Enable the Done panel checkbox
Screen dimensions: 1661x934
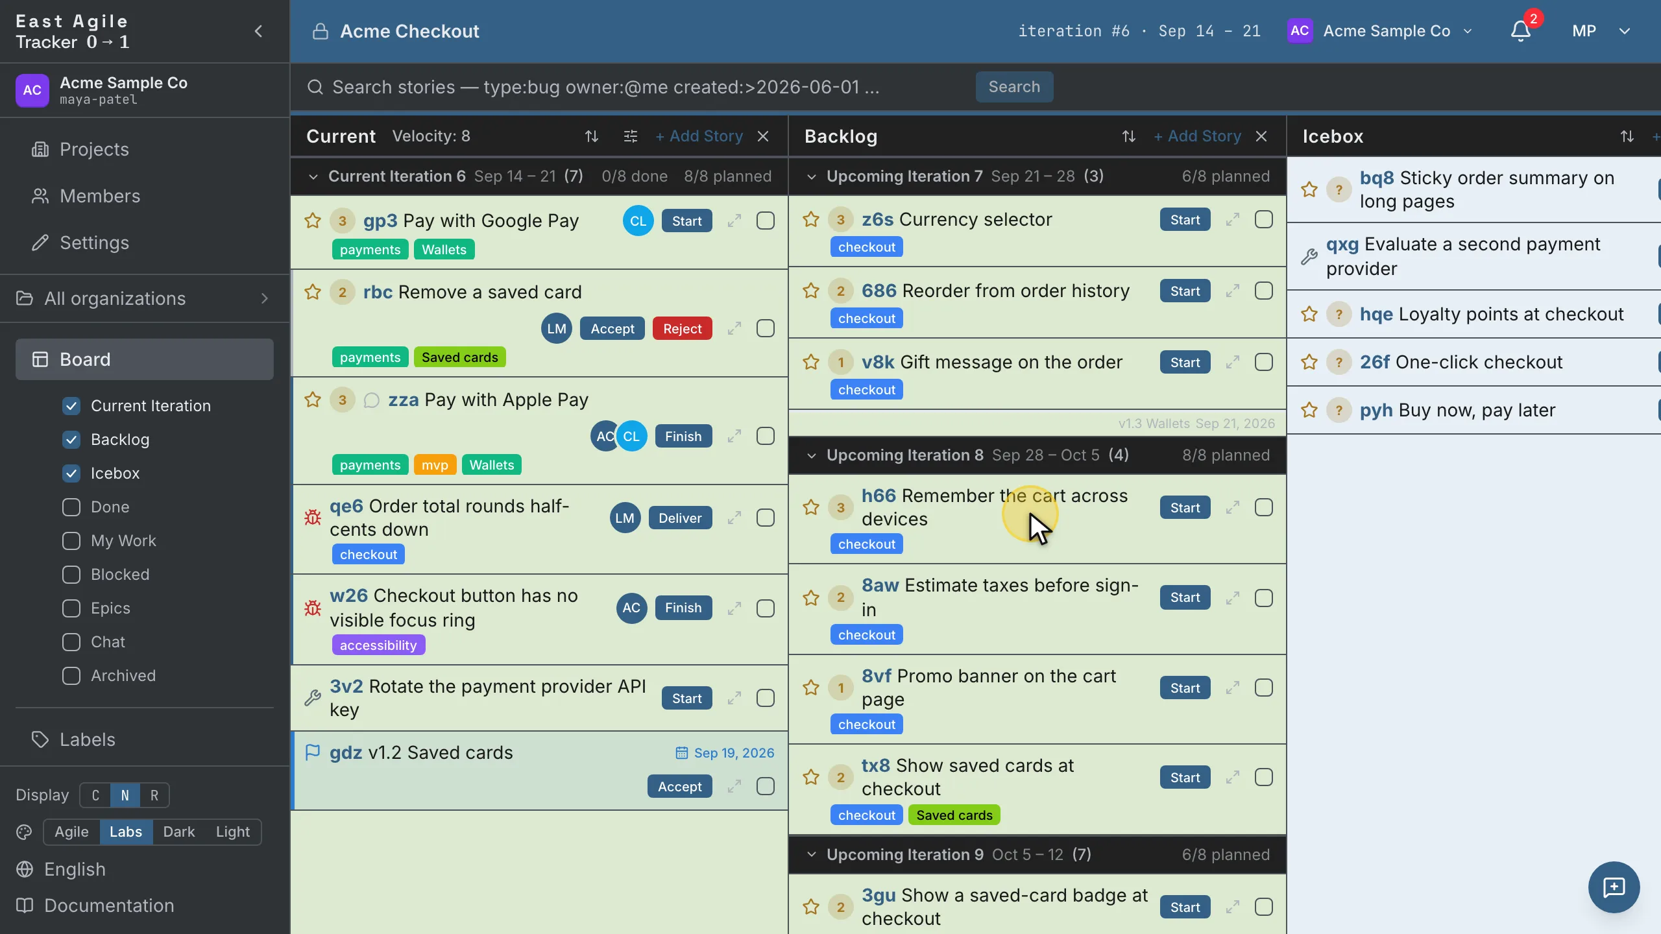pos(71,507)
